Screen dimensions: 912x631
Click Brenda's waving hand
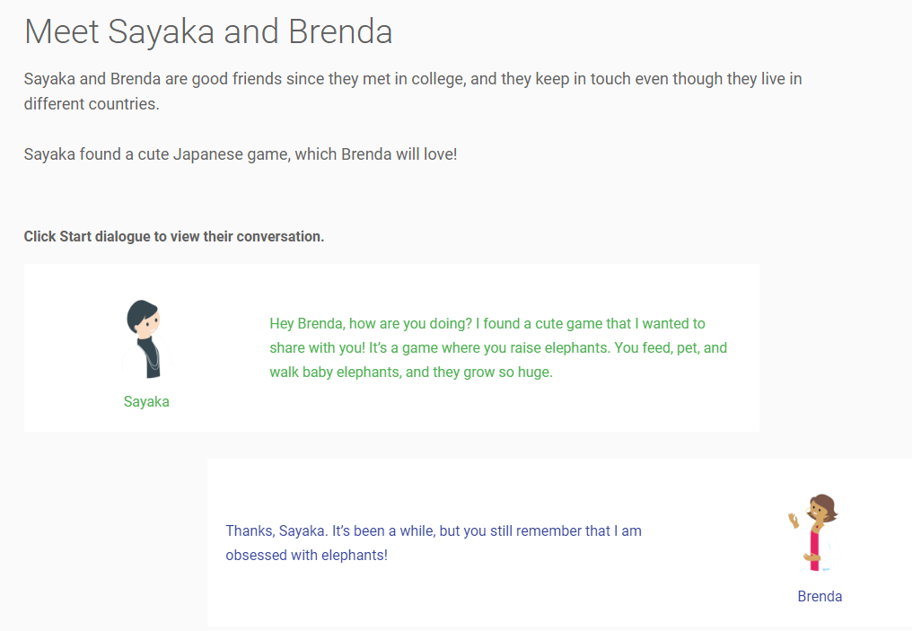(x=793, y=520)
